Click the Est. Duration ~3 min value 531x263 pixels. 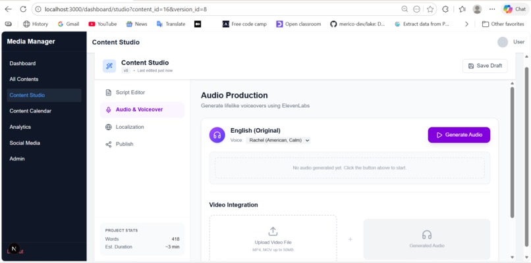[x=173, y=247]
